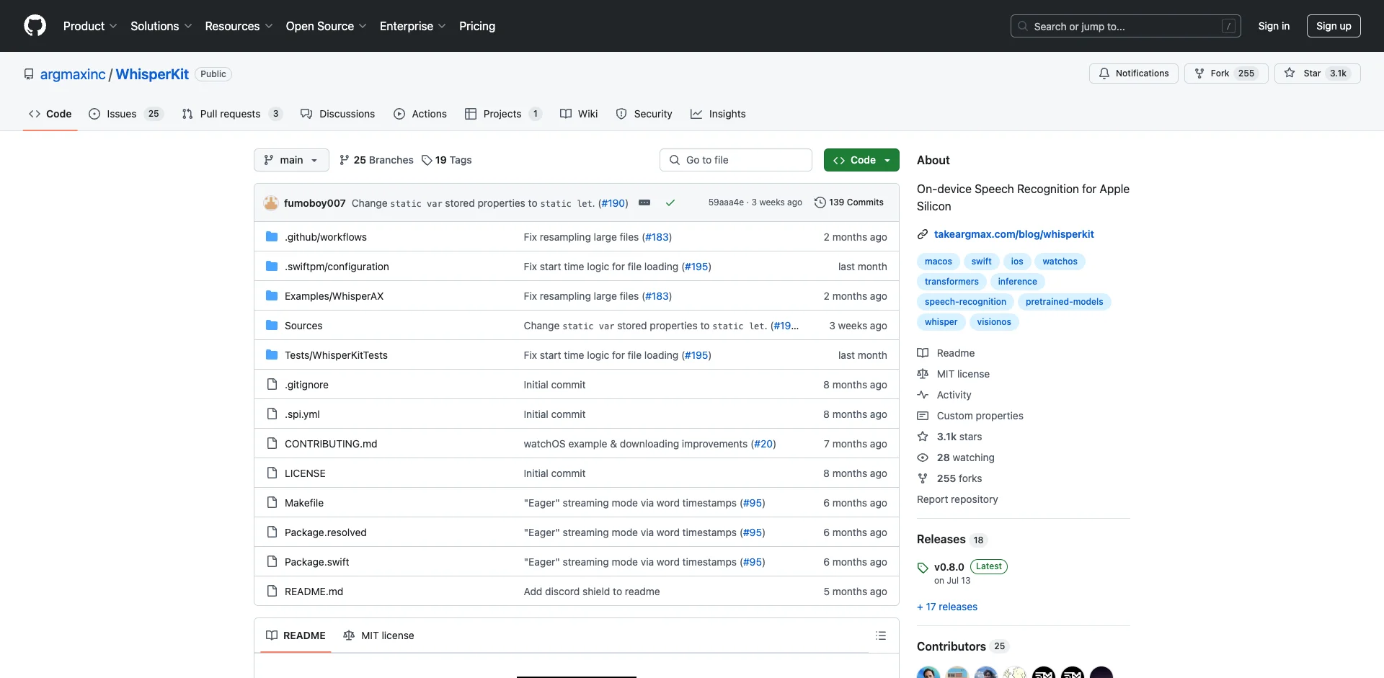Open the Insights tab
The height and width of the screenshot is (678, 1384).
tap(718, 114)
